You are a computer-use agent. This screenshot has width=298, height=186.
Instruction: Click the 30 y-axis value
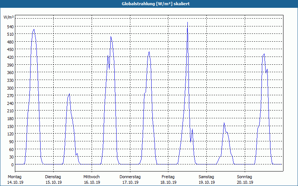(x=12, y=157)
